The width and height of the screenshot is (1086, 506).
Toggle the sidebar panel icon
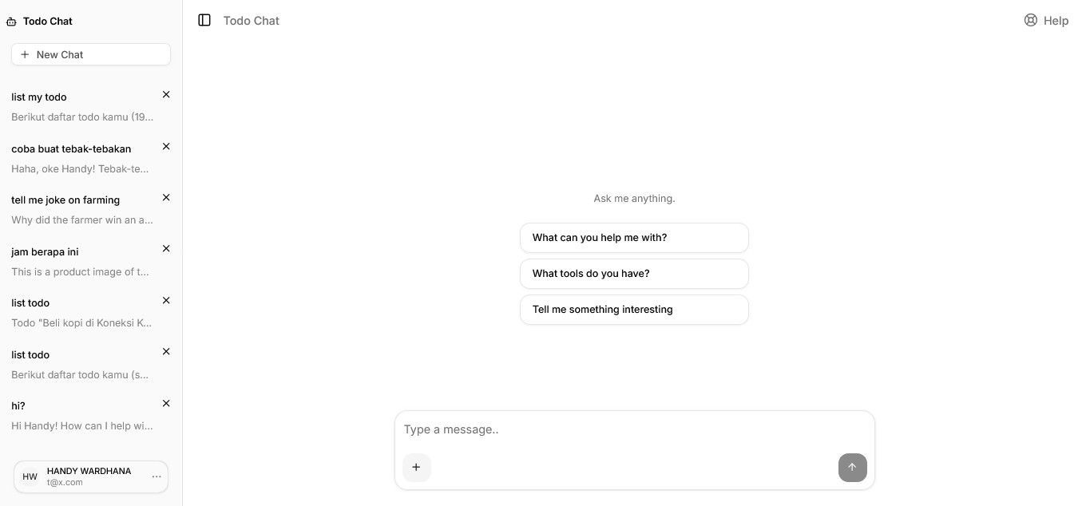tap(204, 20)
